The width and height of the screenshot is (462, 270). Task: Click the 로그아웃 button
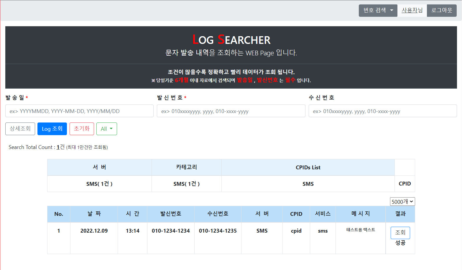pyautogui.click(x=441, y=10)
